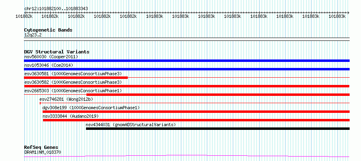Click the last 101883k ruler label
This screenshot has height=161, width=361.
pyautogui.click(x=337, y=16)
